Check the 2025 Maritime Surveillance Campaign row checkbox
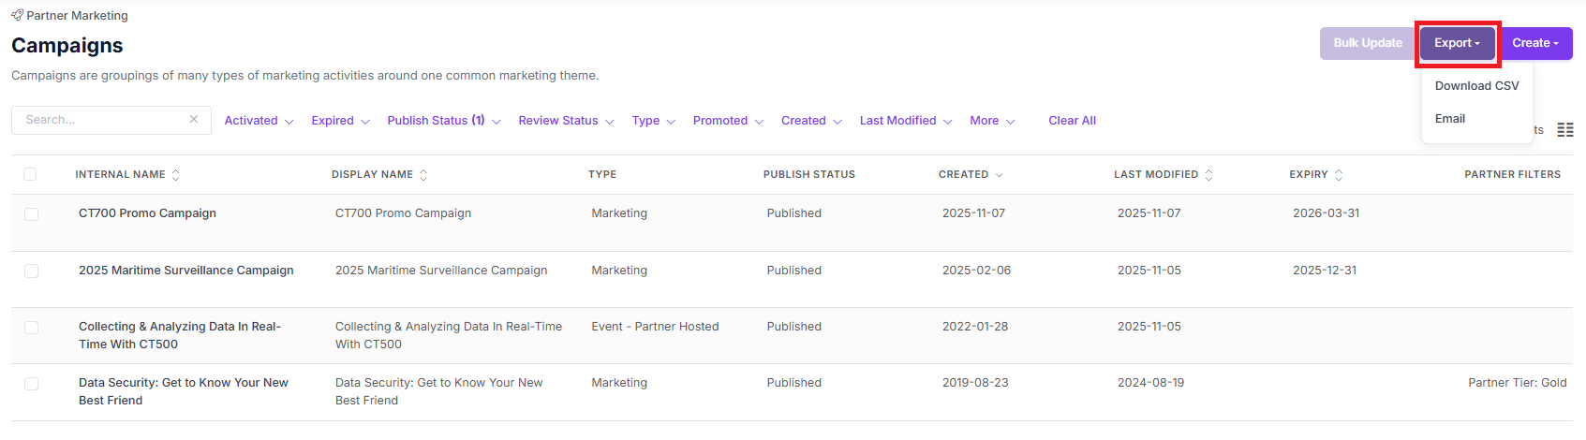The height and width of the screenshot is (440, 1586). [x=31, y=271]
